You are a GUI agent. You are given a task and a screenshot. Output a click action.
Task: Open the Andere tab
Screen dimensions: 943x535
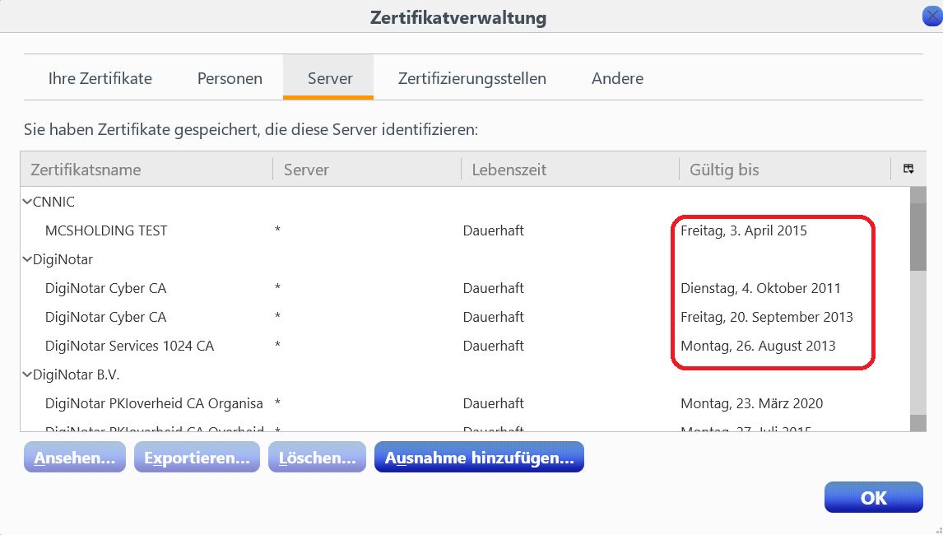618,78
